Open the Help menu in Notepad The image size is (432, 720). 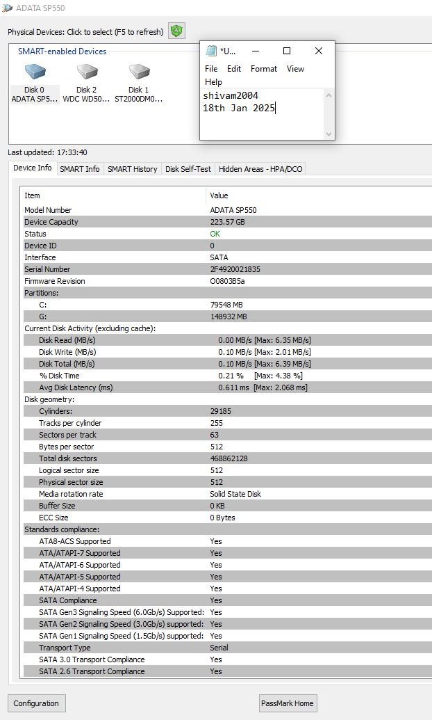(213, 82)
